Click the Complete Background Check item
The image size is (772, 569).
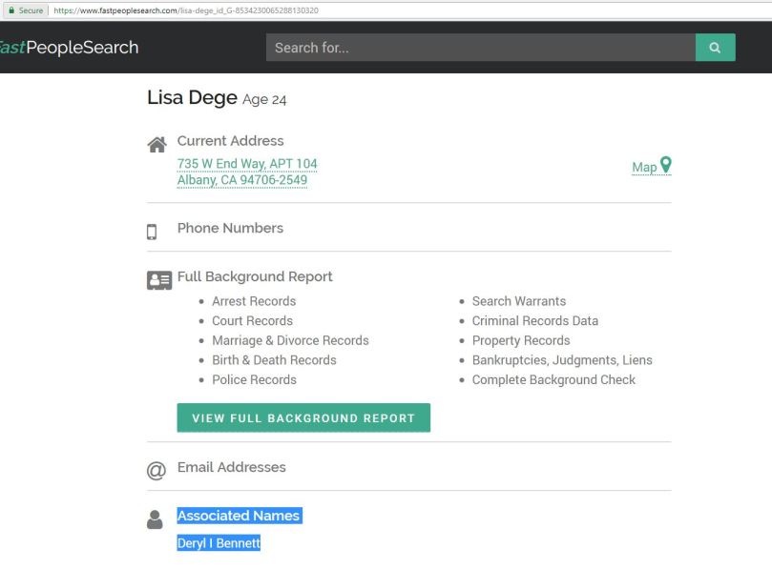[553, 379]
